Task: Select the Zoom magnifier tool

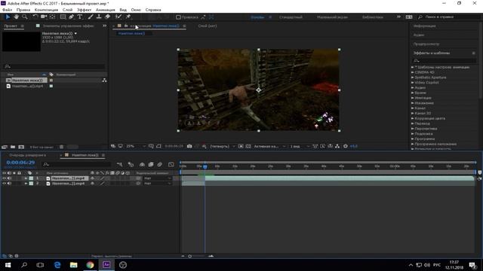Action: (25, 17)
